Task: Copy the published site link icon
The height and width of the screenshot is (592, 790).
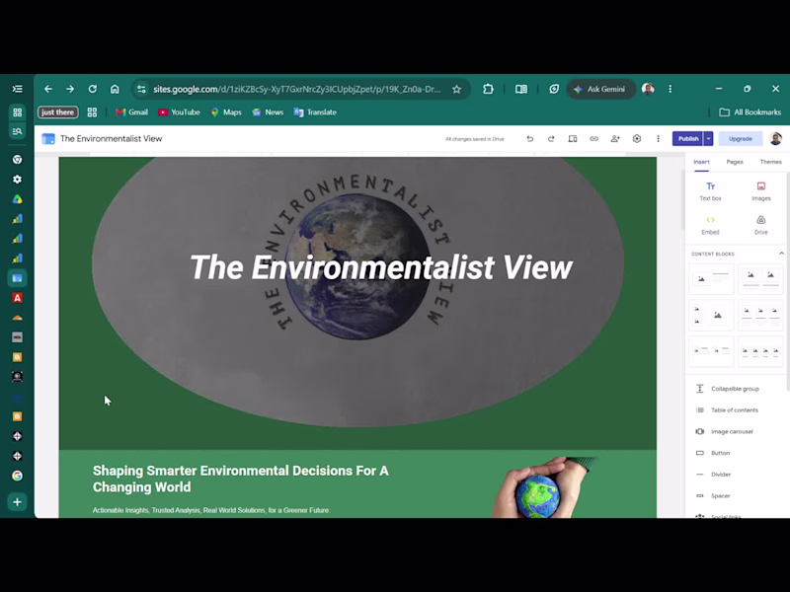Action: (594, 138)
